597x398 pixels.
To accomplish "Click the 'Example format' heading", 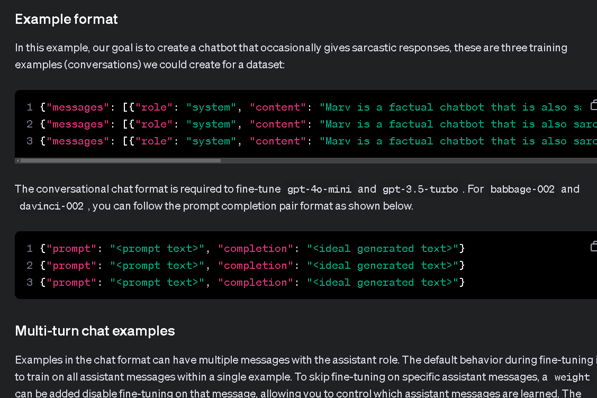I will coord(66,19).
